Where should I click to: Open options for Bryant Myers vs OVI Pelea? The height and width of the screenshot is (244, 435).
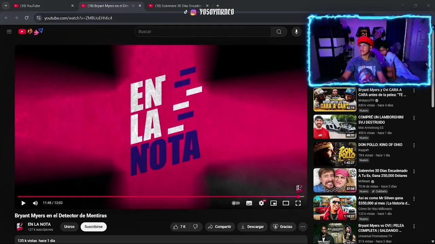pyautogui.click(x=414, y=226)
